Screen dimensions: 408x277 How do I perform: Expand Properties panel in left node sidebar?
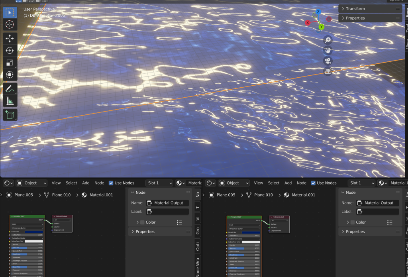click(160, 232)
